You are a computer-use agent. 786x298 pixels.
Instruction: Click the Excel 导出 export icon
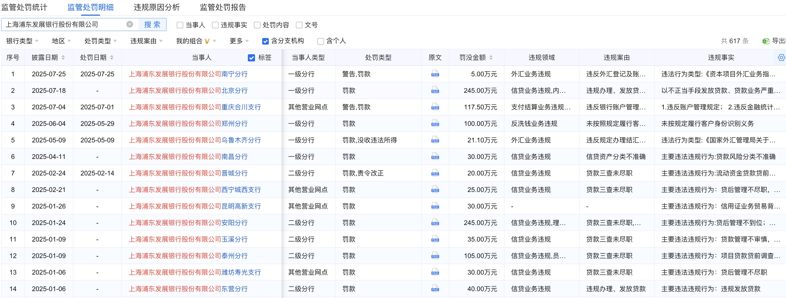click(x=766, y=41)
